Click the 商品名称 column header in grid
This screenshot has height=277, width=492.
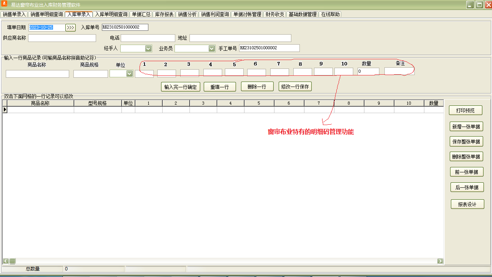(x=40, y=103)
